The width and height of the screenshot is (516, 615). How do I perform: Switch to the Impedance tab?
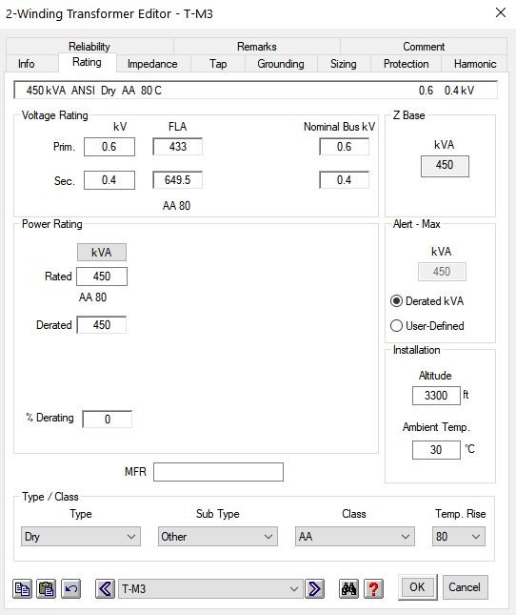[152, 64]
